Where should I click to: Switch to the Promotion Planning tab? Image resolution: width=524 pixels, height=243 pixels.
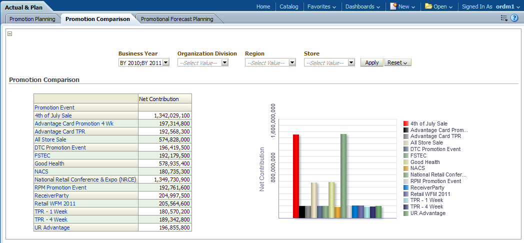point(32,19)
